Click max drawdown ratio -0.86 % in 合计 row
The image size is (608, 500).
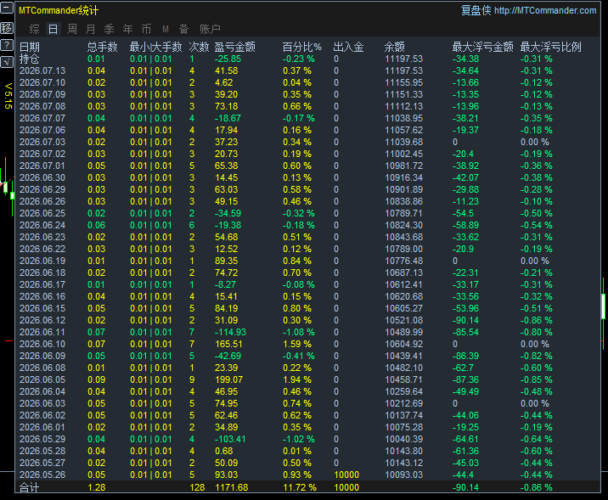(537, 487)
